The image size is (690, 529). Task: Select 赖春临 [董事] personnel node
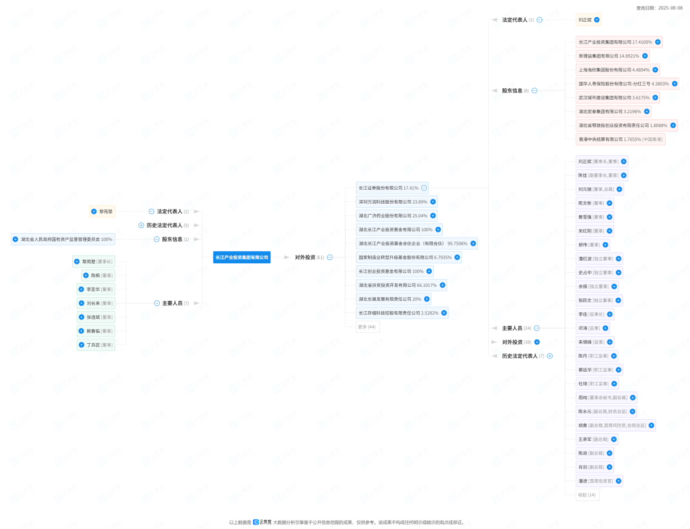point(96,331)
